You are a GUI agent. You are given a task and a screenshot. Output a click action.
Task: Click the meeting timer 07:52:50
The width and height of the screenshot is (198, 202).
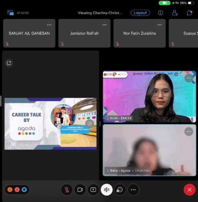tap(23, 13)
